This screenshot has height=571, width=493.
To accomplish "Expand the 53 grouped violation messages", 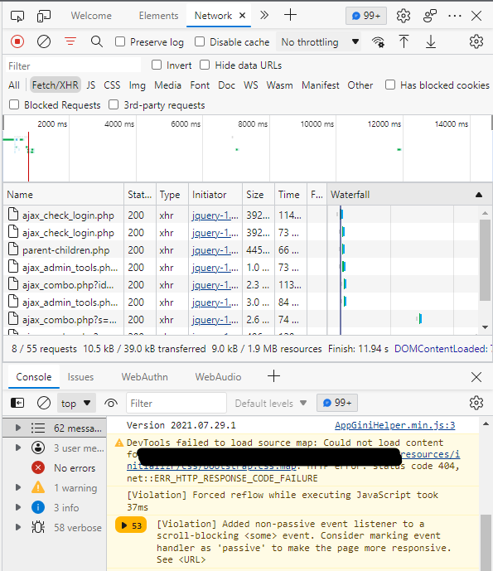I will coord(131,525).
